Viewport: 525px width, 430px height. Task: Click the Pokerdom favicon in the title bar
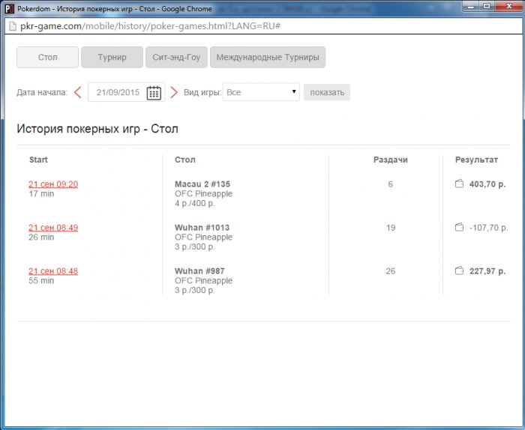point(9,9)
